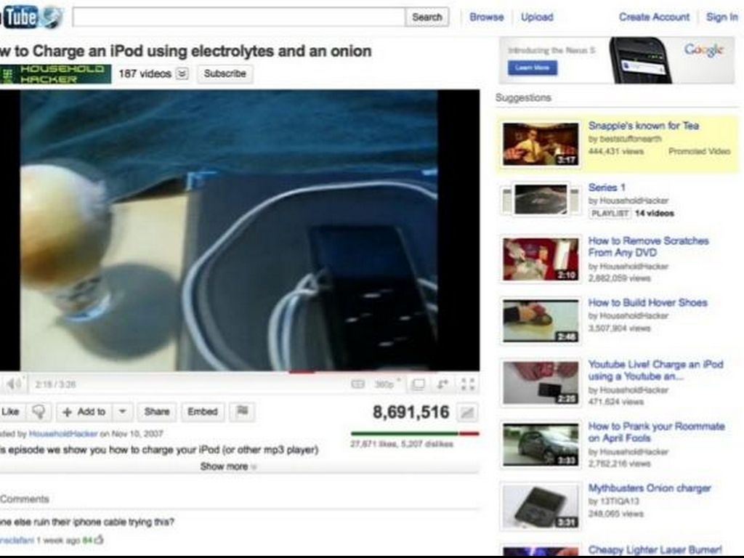This screenshot has height=558, width=744.
Task: Toggle the captions icon in the player bar
Action: pos(357,384)
